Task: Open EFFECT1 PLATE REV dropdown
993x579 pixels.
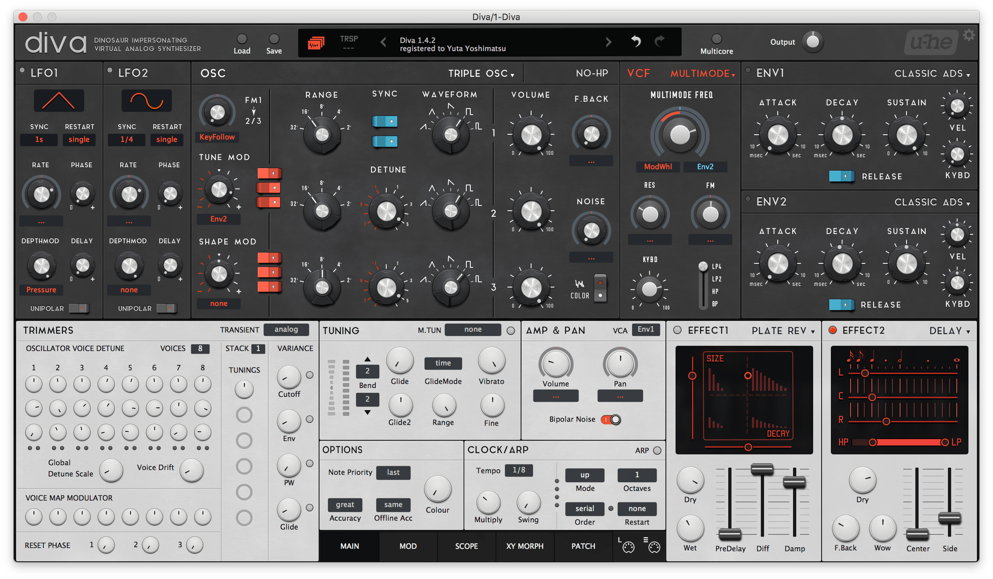Action: [783, 331]
